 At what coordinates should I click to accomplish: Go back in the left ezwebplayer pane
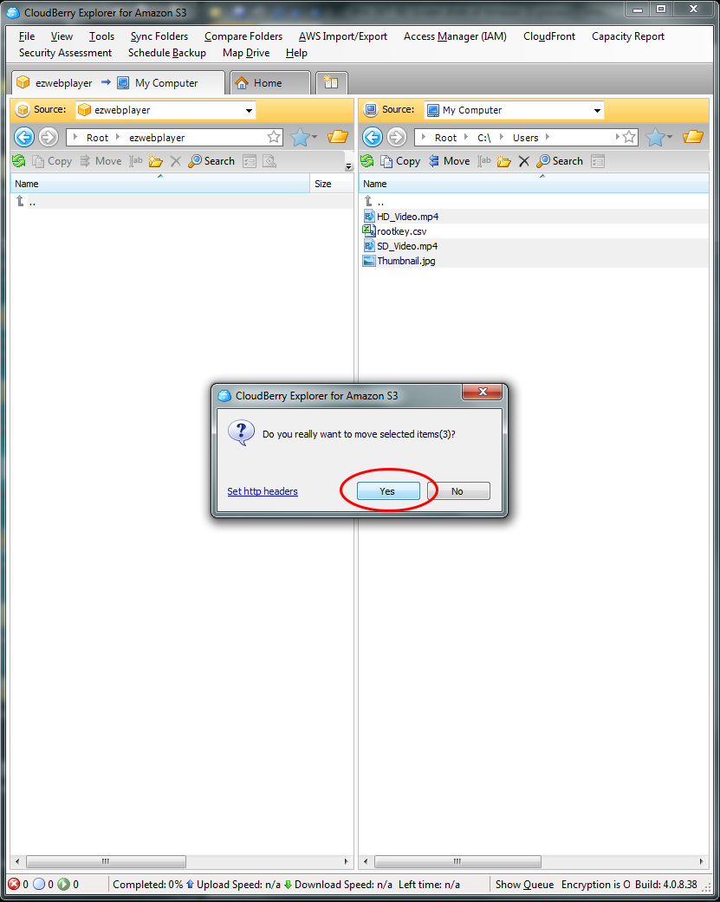pos(24,138)
